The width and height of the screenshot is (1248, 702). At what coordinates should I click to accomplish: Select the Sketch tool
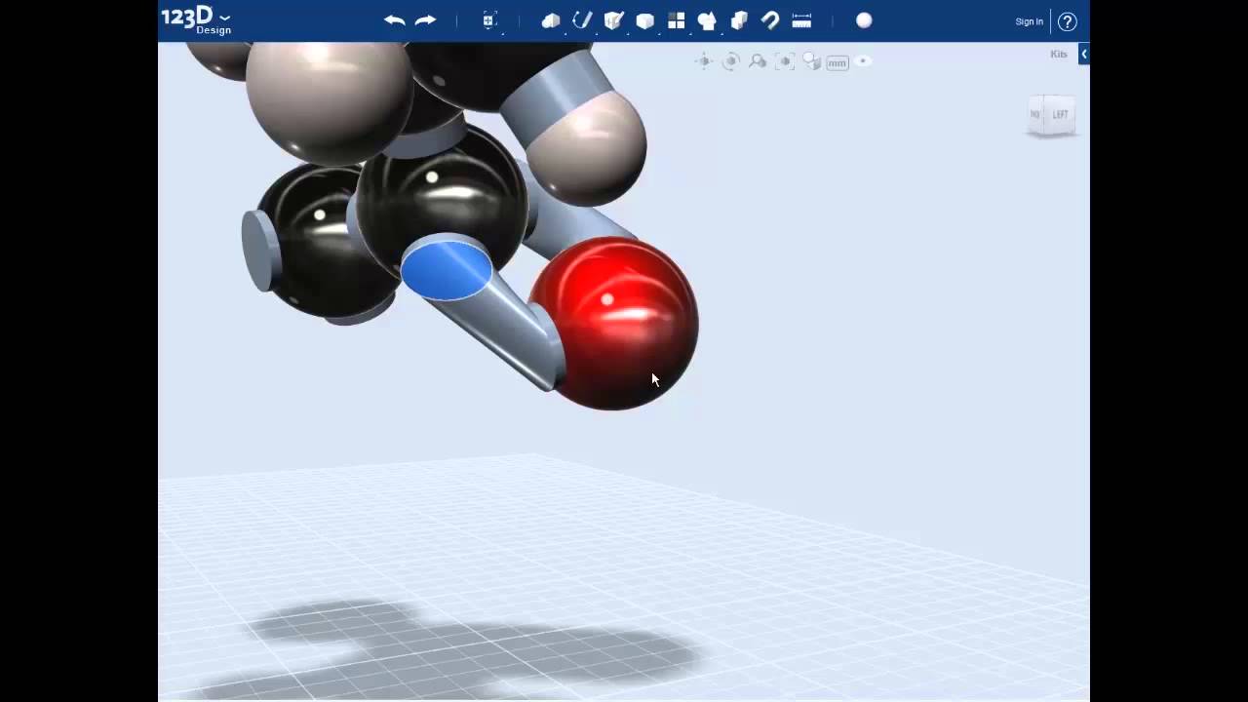582,20
